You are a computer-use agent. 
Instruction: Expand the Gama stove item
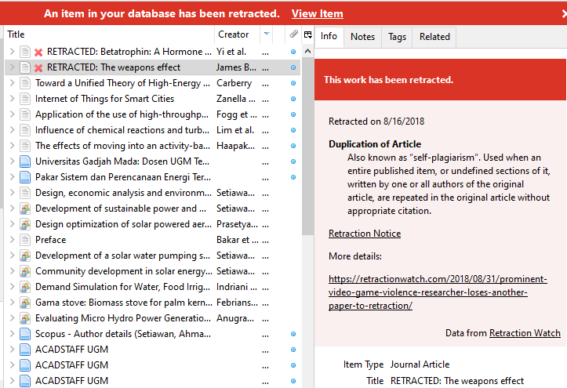12,303
